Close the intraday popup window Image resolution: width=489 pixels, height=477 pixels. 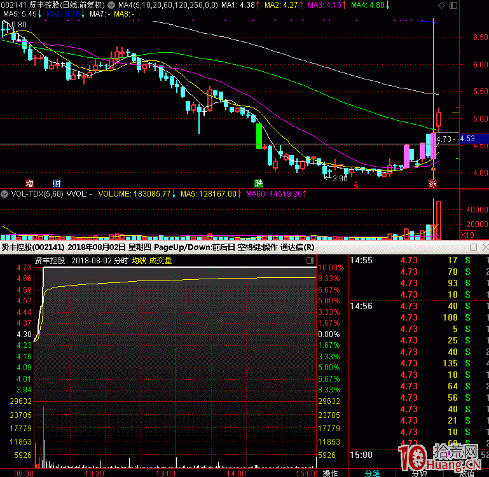coord(485,247)
